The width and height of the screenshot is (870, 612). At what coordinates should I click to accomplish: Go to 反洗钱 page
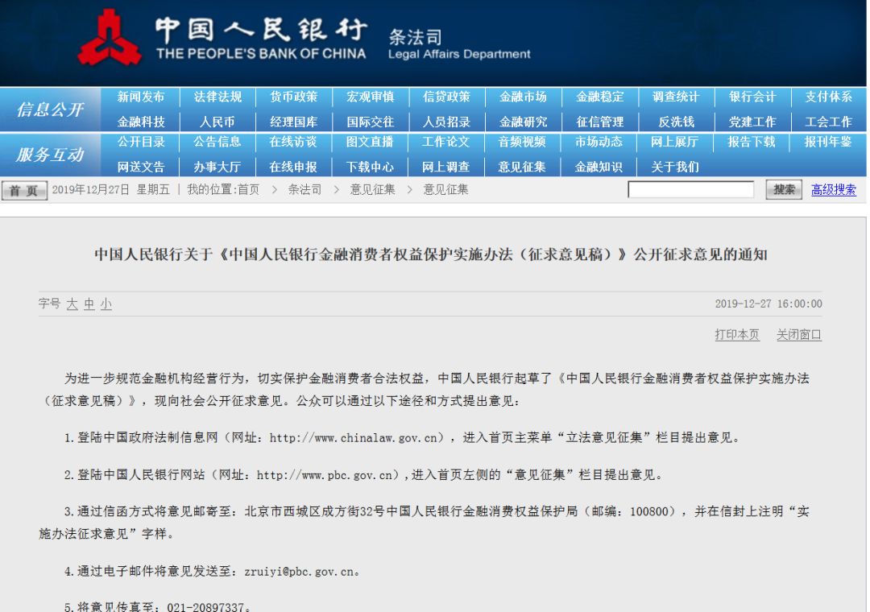coord(678,121)
